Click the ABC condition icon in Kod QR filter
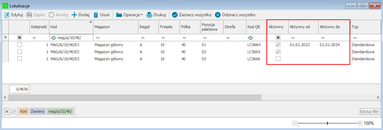This screenshot has width=383, height=130. pyautogui.click(x=250, y=38)
